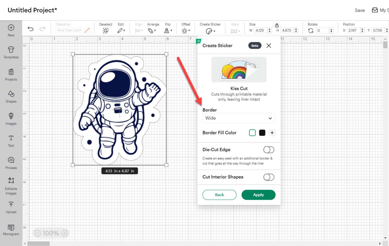The height and width of the screenshot is (246, 389).
Task: Apply the sticker settings
Action: (x=258, y=195)
